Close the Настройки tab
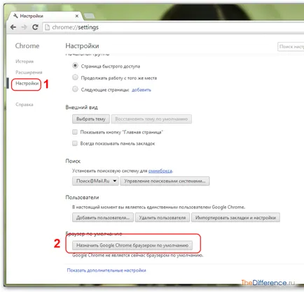304x292 pixels. pyautogui.click(x=77, y=16)
